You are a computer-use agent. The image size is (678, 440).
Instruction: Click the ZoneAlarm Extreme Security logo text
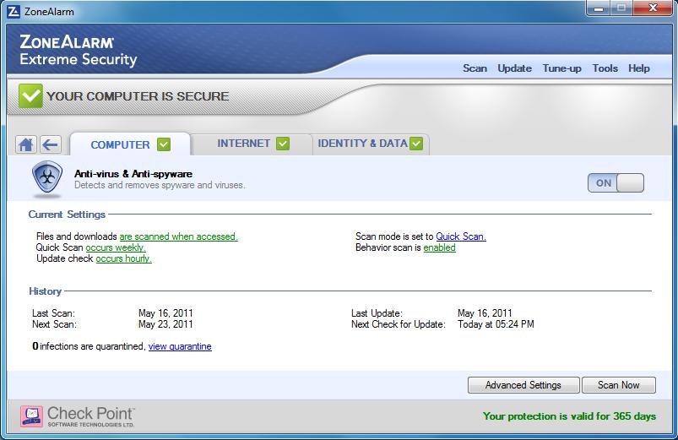point(78,51)
